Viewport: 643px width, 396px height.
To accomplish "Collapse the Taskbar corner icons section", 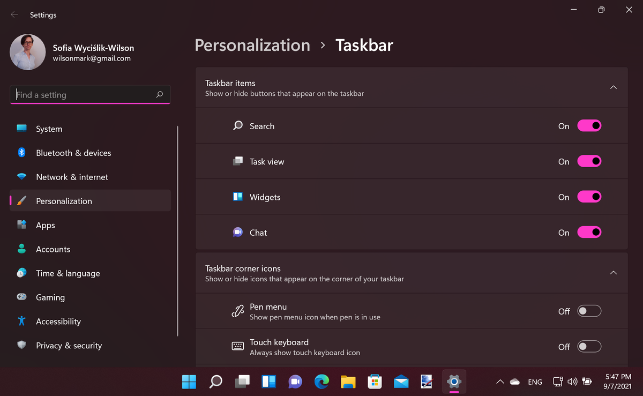I will [x=613, y=272].
